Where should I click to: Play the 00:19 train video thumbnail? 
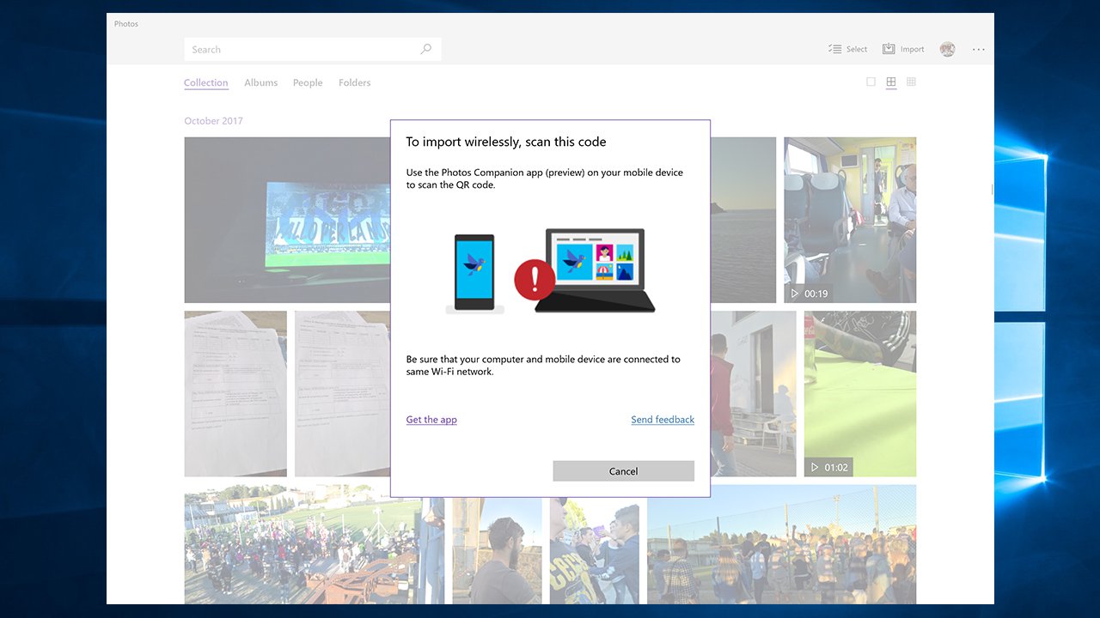click(x=850, y=220)
